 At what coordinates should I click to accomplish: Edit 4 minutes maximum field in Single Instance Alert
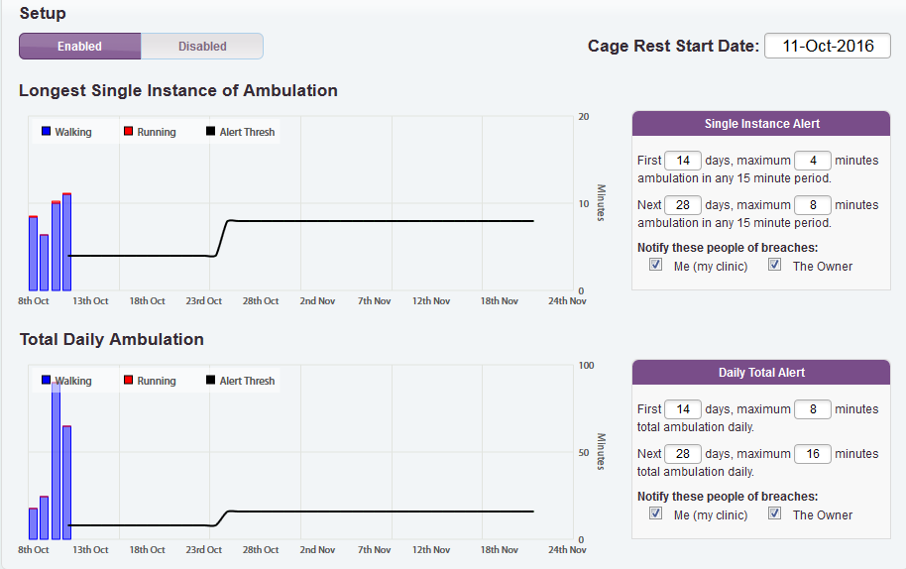[x=813, y=161]
